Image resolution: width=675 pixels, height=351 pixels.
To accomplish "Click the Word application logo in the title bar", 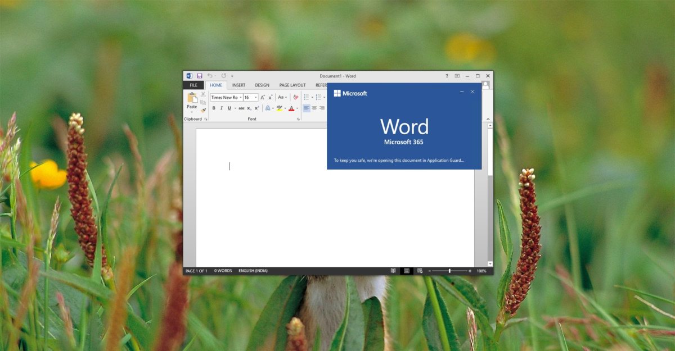I will [x=190, y=76].
